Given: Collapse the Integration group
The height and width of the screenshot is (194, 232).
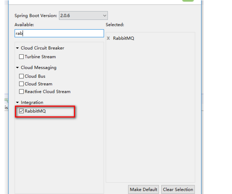Looking at the screenshot, I should pyautogui.click(x=17, y=102).
